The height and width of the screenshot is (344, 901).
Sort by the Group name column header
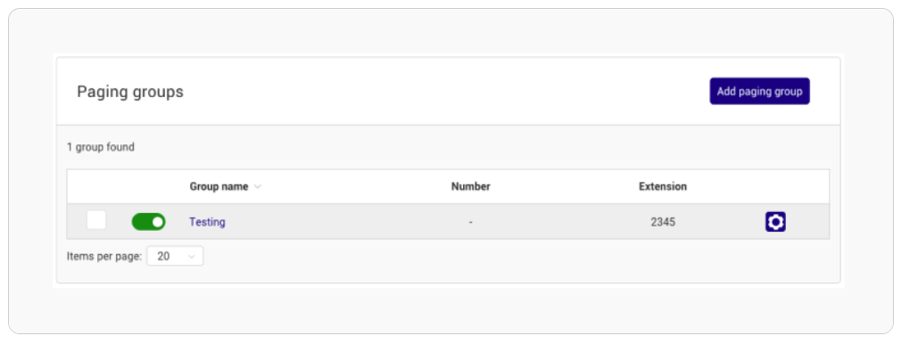click(219, 186)
